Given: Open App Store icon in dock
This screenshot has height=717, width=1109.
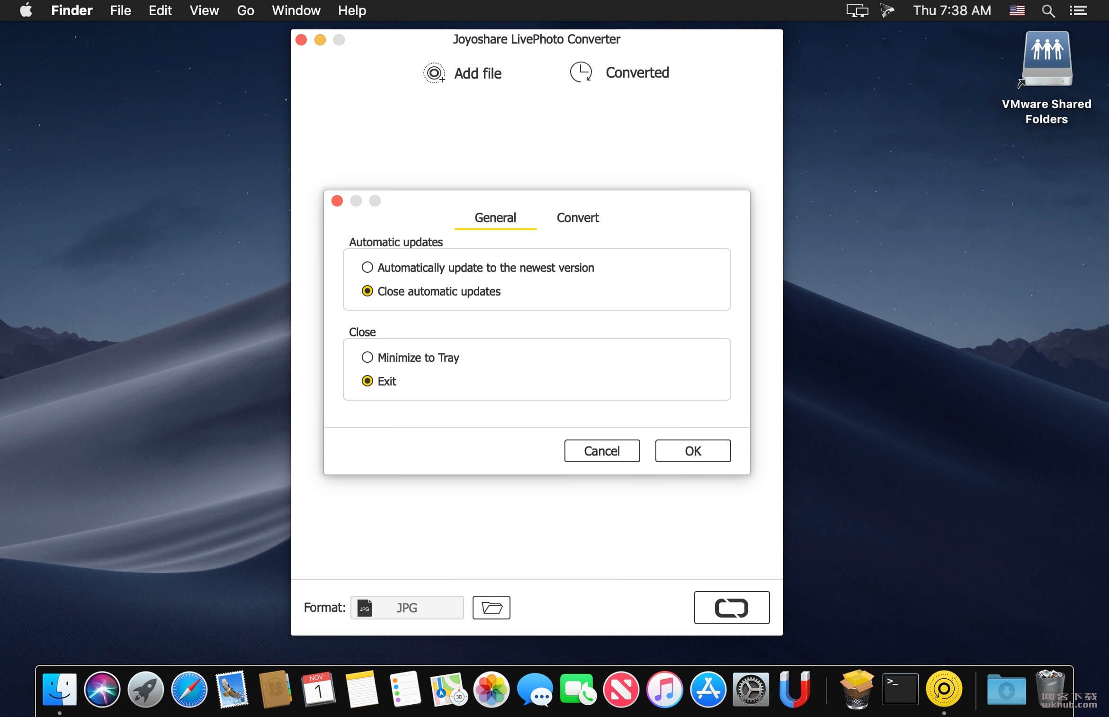Looking at the screenshot, I should [x=708, y=689].
